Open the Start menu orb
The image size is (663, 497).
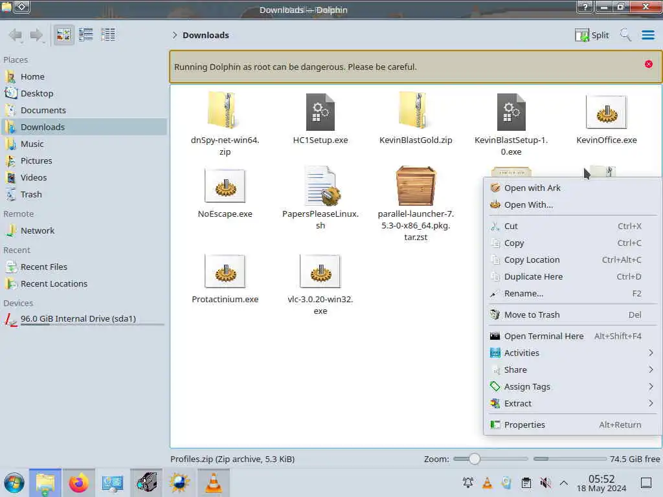point(14,483)
